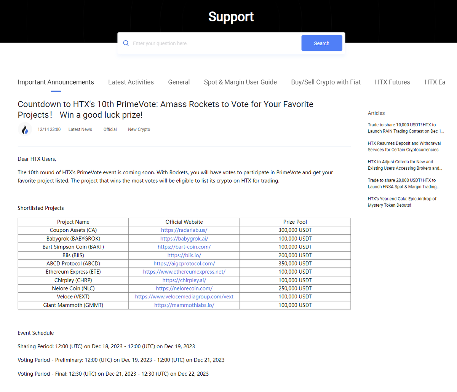Click the Official tag
457x392 pixels.
click(110, 129)
